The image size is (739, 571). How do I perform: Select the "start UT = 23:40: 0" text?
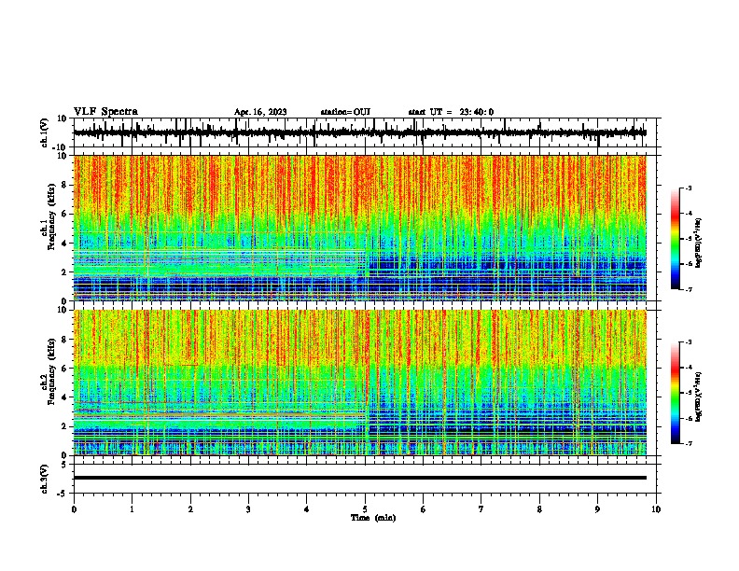[x=451, y=112]
